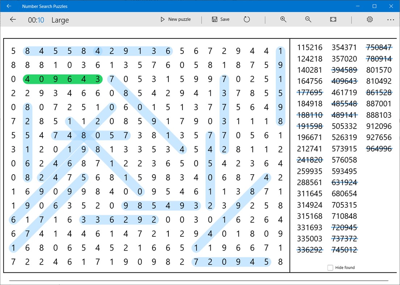400x285 pixels.
Task: Click the Large difficulty label
Action: pos(60,20)
